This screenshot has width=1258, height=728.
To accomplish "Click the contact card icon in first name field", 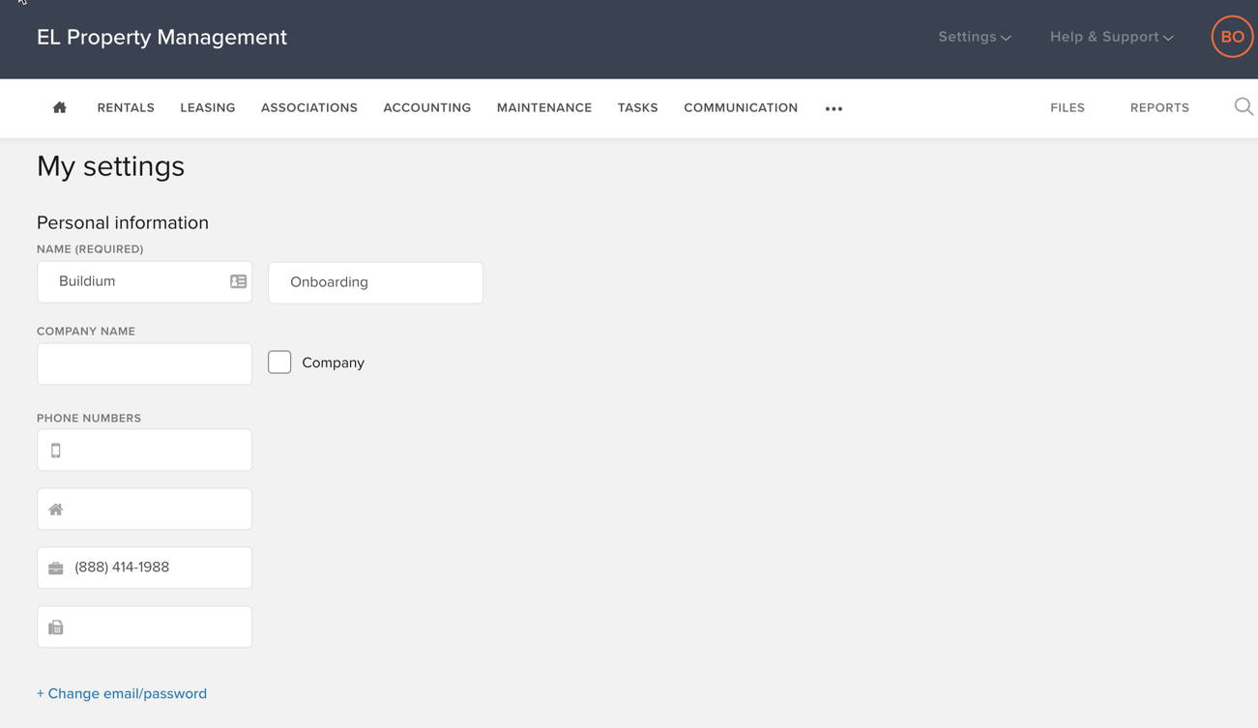I will pyautogui.click(x=238, y=281).
